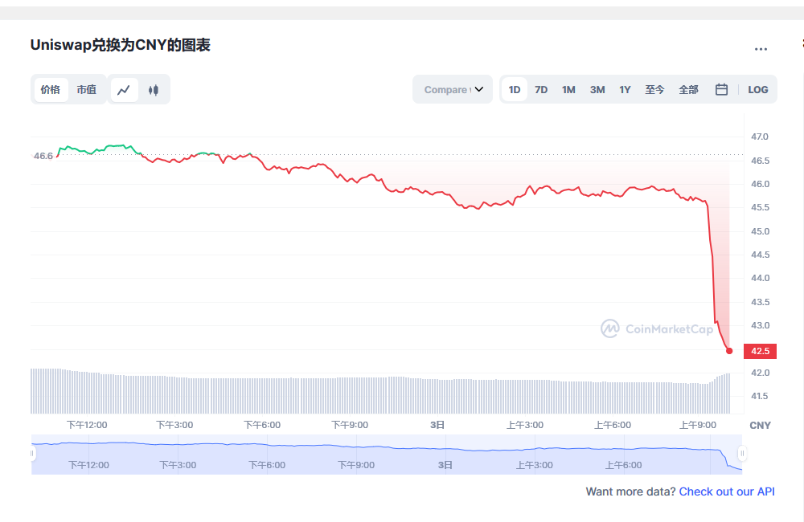Grab the left handle of range navigator
This screenshot has height=522, width=804.
(32, 454)
